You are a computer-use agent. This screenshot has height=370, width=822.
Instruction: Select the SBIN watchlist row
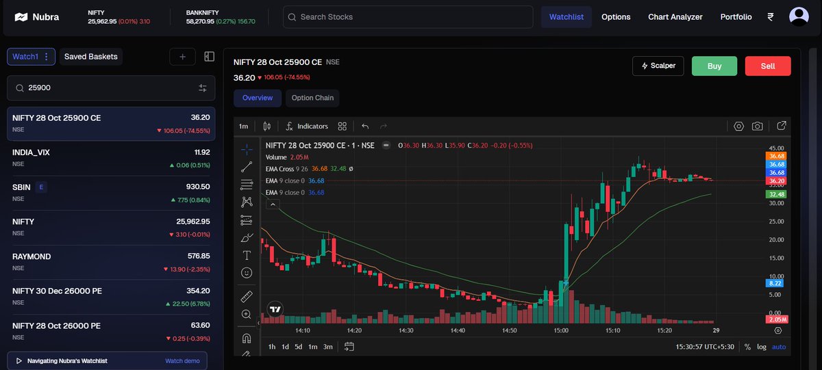tap(111, 194)
